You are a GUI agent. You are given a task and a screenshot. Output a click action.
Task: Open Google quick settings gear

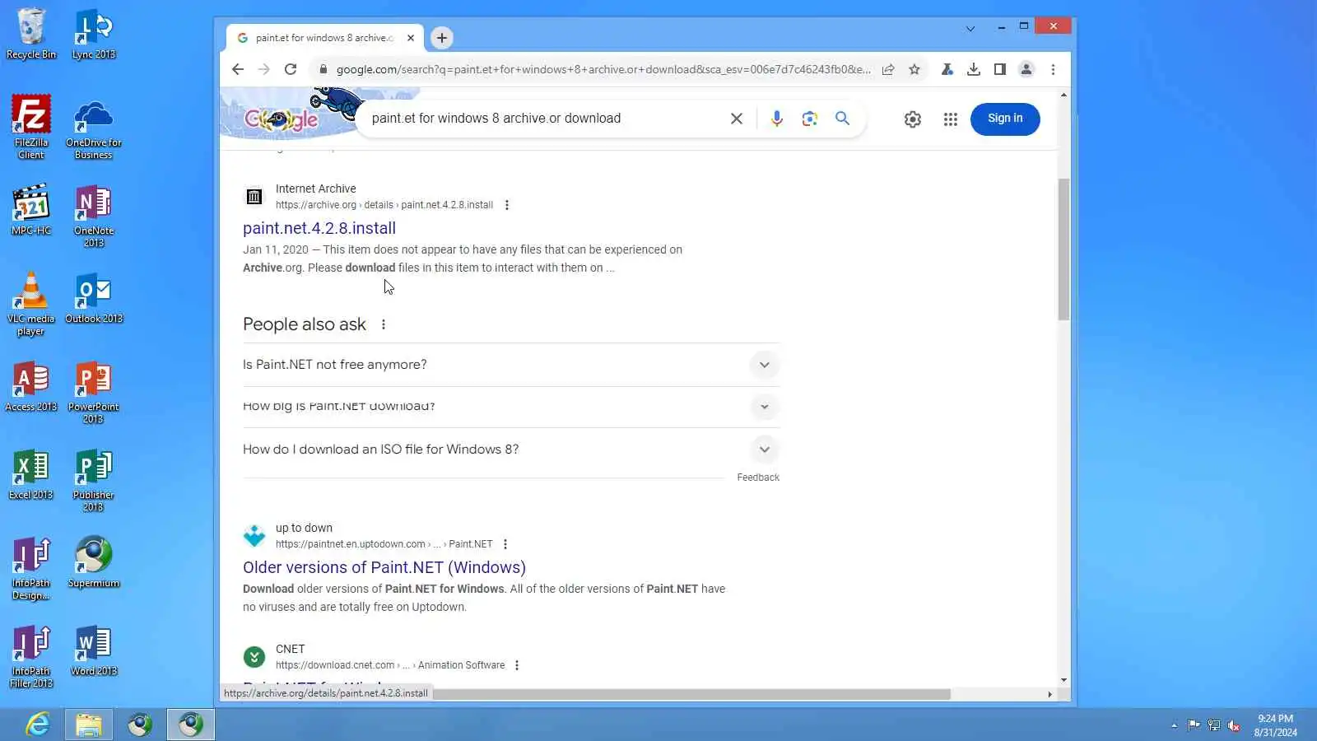pyautogui.click(x=913, y=119)
